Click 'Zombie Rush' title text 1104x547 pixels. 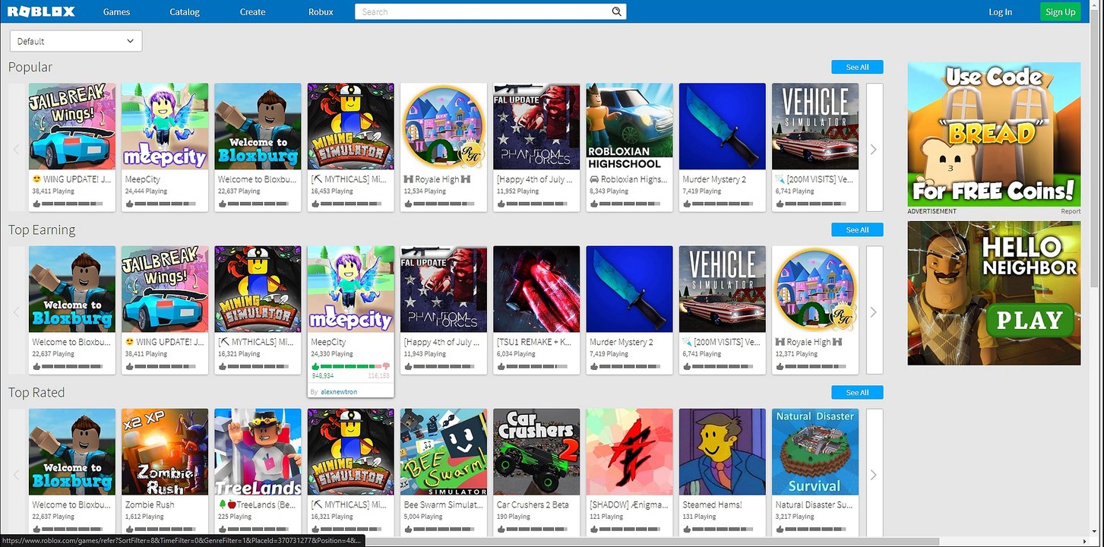pyautogui.click(x=150, y=504)
